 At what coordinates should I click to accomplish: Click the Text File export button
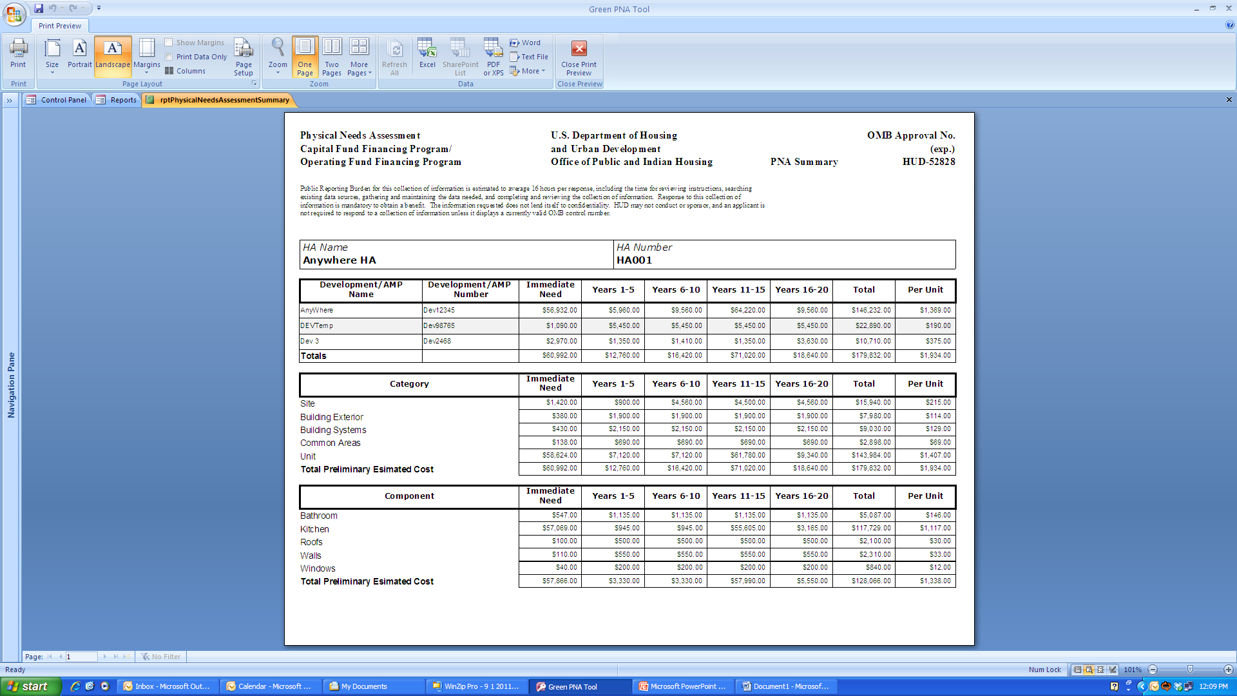tap(529, 57)
